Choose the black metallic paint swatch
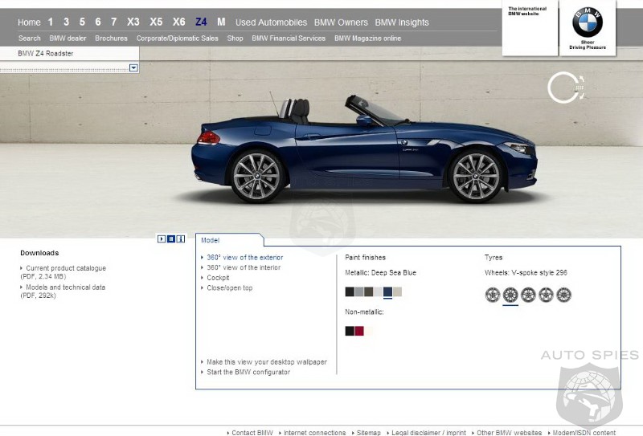The height and width of the screenshot is (436, 643). [x=350, y=291]
